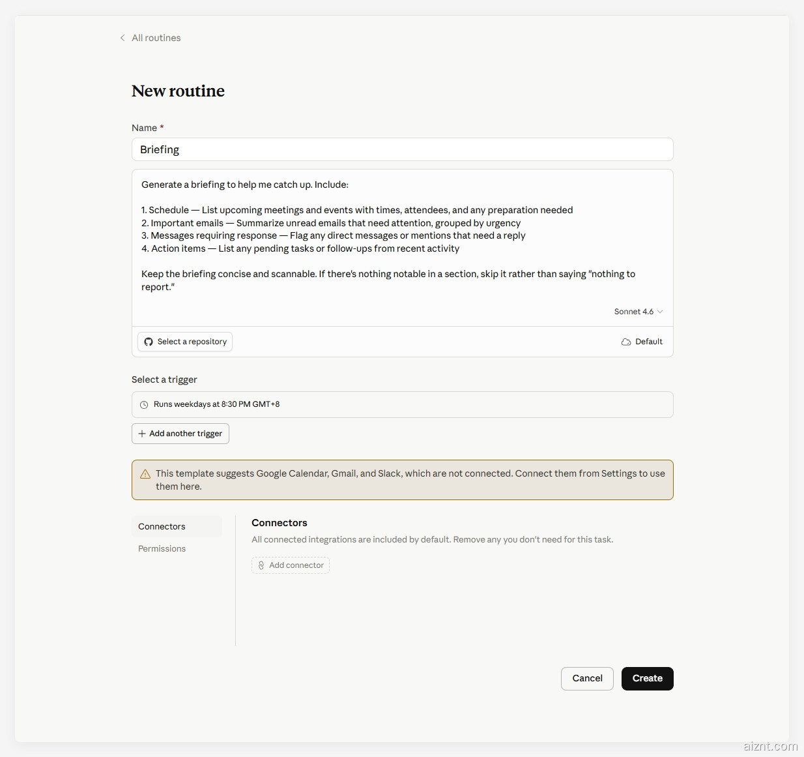
Task: Edit the Runs weekdays at 8:30 PM trigger
Action: pos(402,404)
